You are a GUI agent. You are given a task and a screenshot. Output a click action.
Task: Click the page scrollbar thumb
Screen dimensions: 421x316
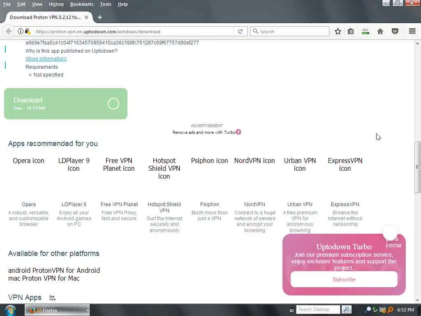[417, 167]
